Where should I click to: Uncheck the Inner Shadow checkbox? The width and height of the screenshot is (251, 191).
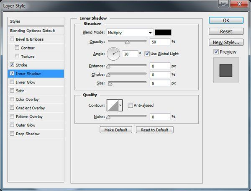pos(12,73)
